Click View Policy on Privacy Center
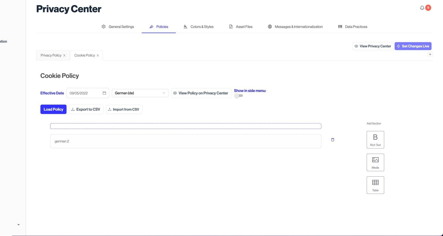Screen dimensions: 443x236 (201, 93)
